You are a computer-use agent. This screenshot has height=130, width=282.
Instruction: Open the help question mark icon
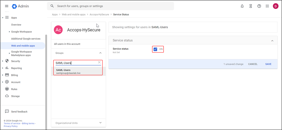tap(259, 6)
